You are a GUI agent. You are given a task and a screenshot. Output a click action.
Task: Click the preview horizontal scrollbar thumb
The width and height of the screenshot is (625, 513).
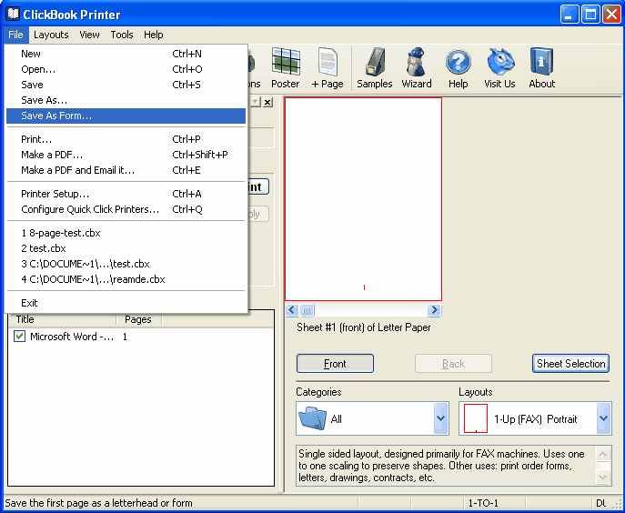click(x=307, y=310)
